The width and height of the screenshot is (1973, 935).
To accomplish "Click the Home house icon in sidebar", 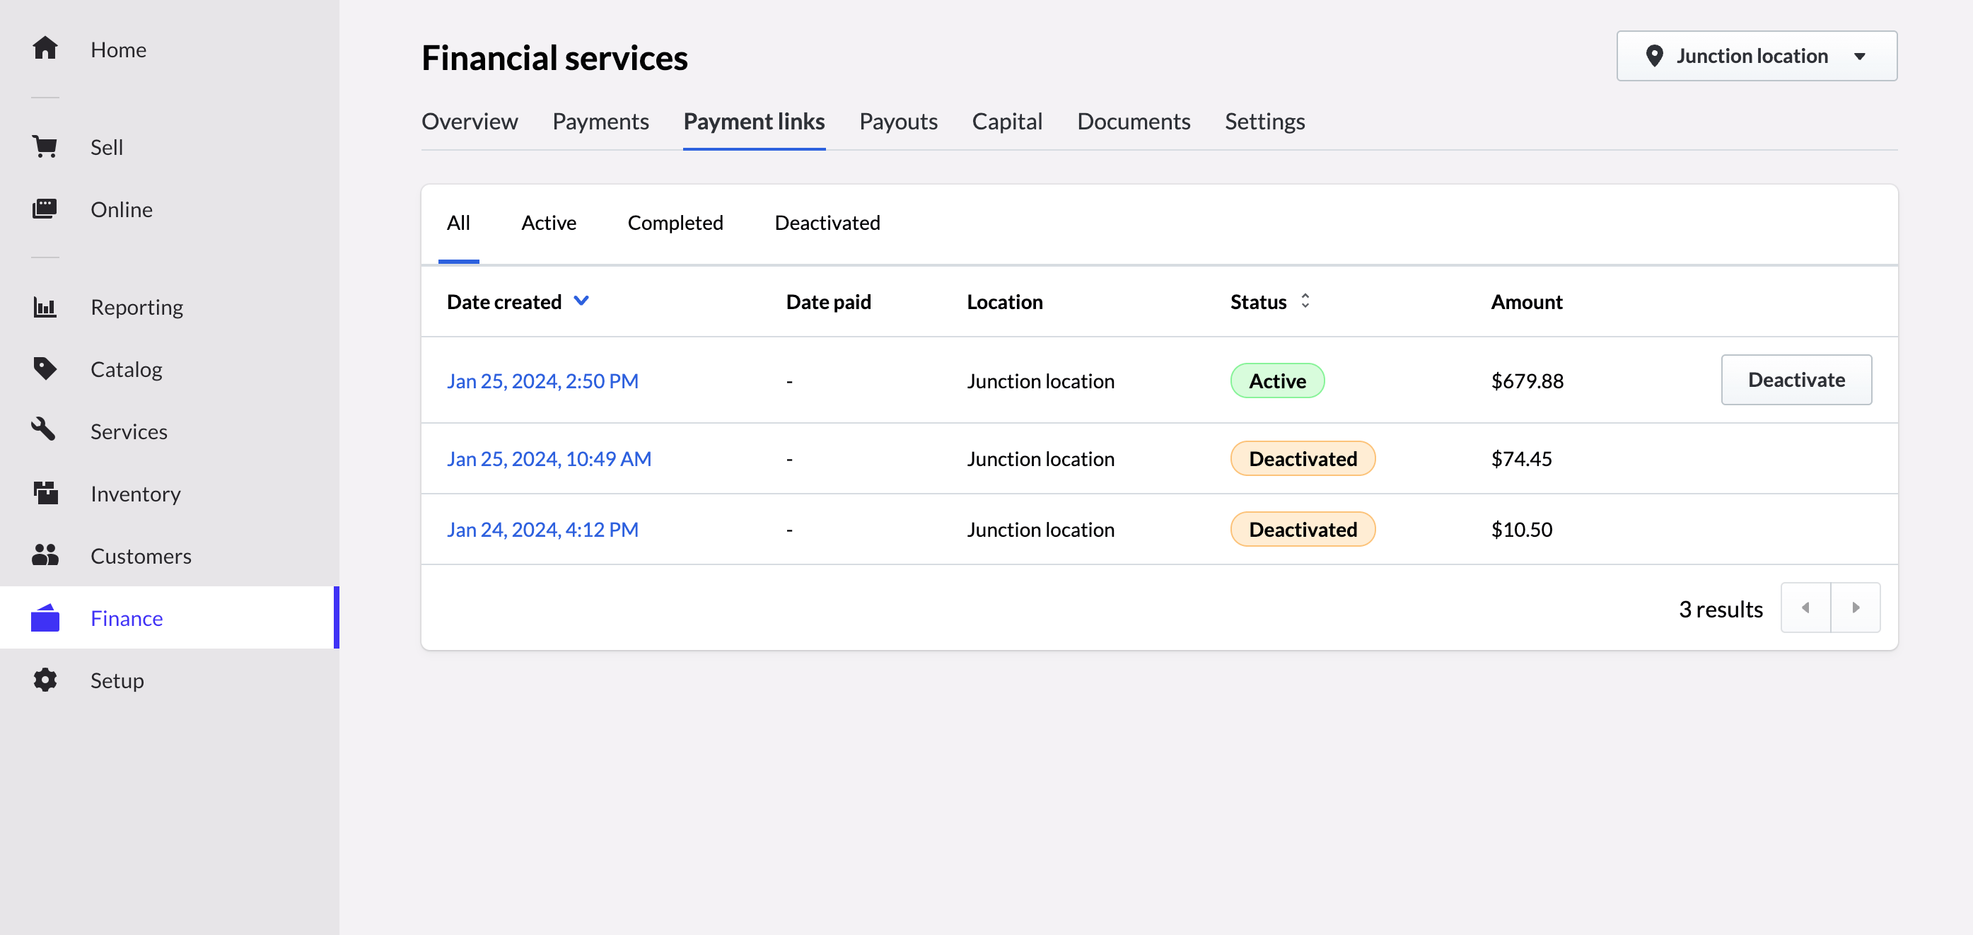I will [x=45, y=48].
